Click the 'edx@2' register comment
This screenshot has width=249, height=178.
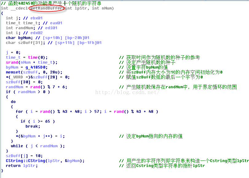(x=36, y=33)
